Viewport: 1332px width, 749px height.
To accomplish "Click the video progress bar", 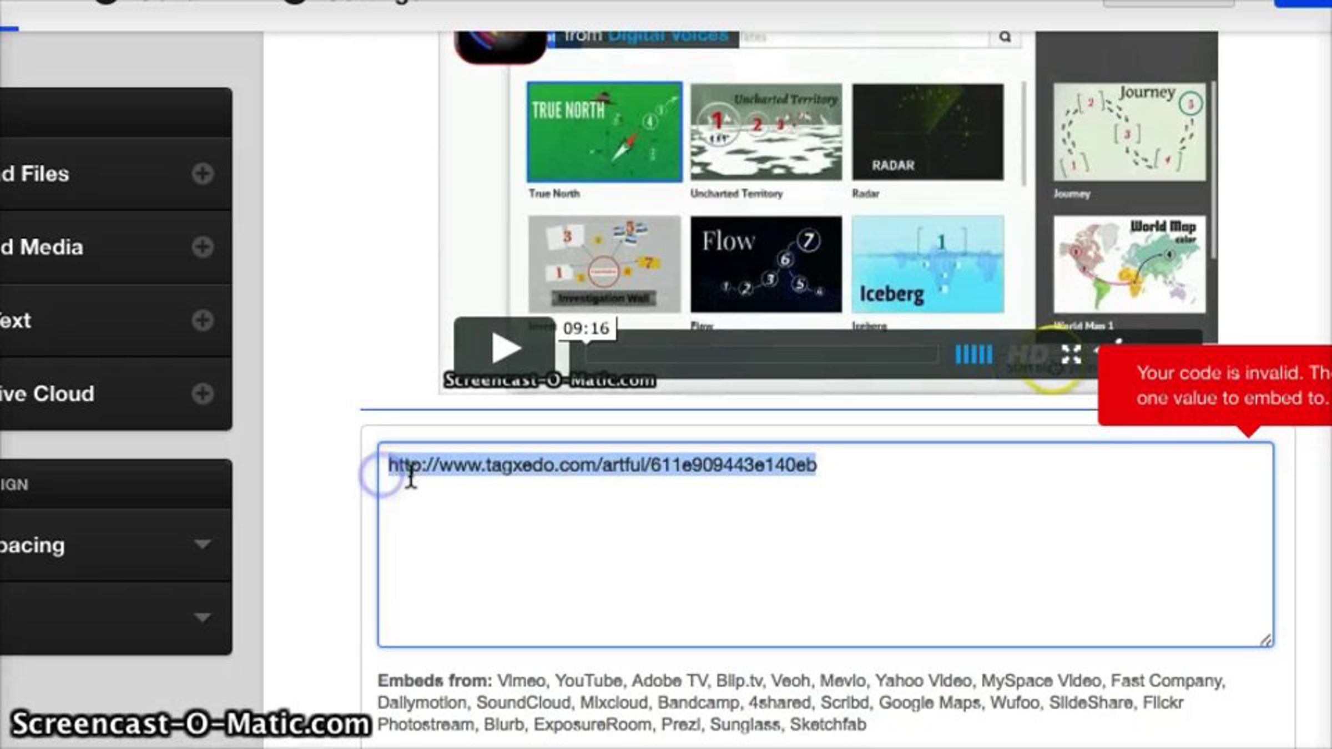I will (761, 354).
